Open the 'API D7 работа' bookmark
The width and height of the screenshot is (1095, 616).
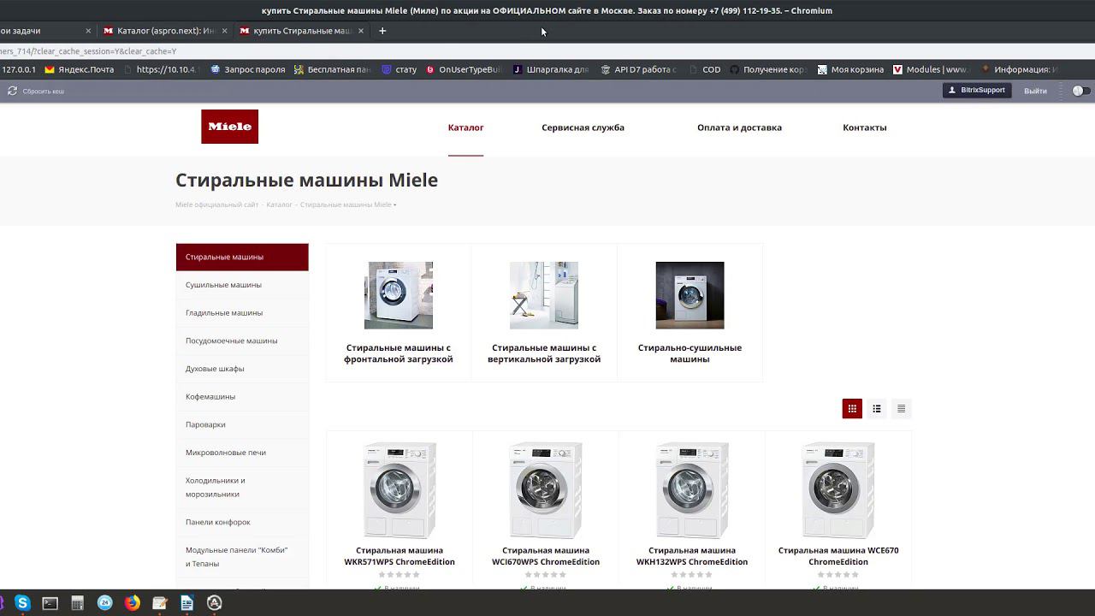tap(639, 69)
